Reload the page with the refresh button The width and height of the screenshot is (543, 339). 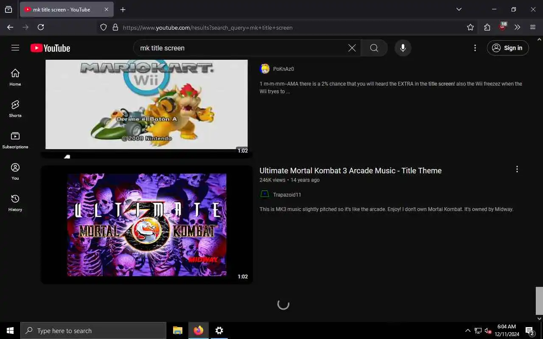tap(41, 27)
